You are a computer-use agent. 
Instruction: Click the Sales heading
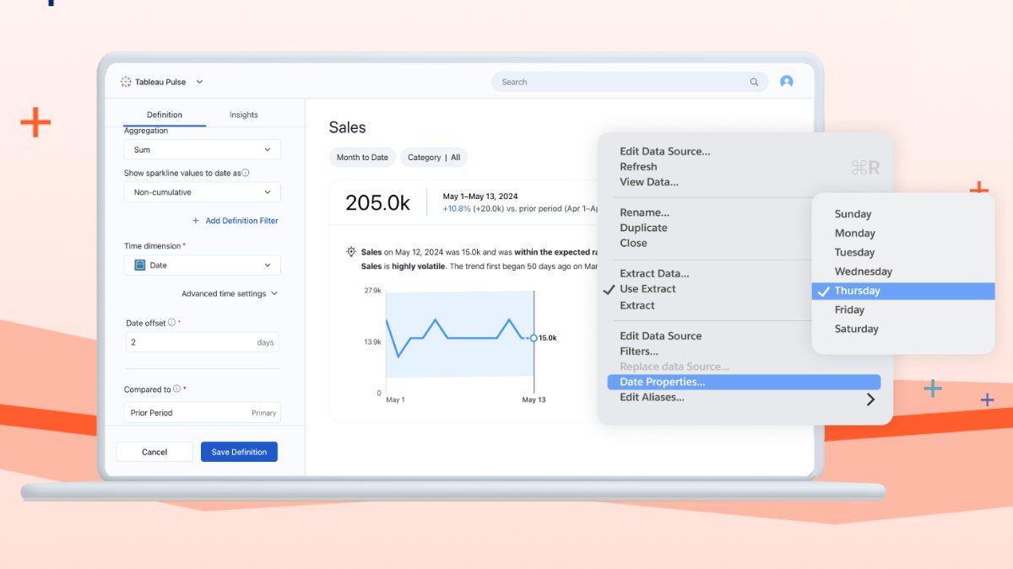pyautogui.click(x=347, y=127)
